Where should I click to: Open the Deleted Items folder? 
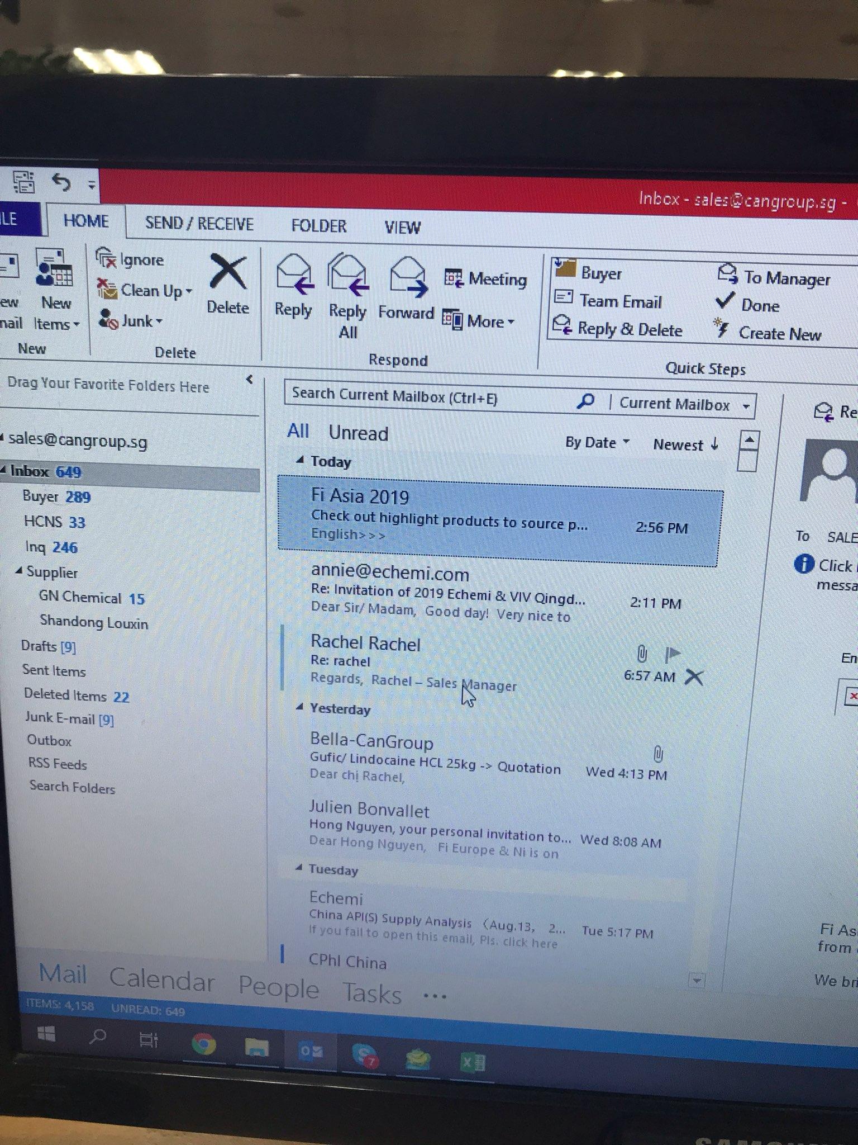(77, 695)
